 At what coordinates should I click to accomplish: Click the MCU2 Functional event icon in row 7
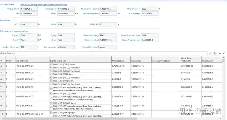pos(51,84)
